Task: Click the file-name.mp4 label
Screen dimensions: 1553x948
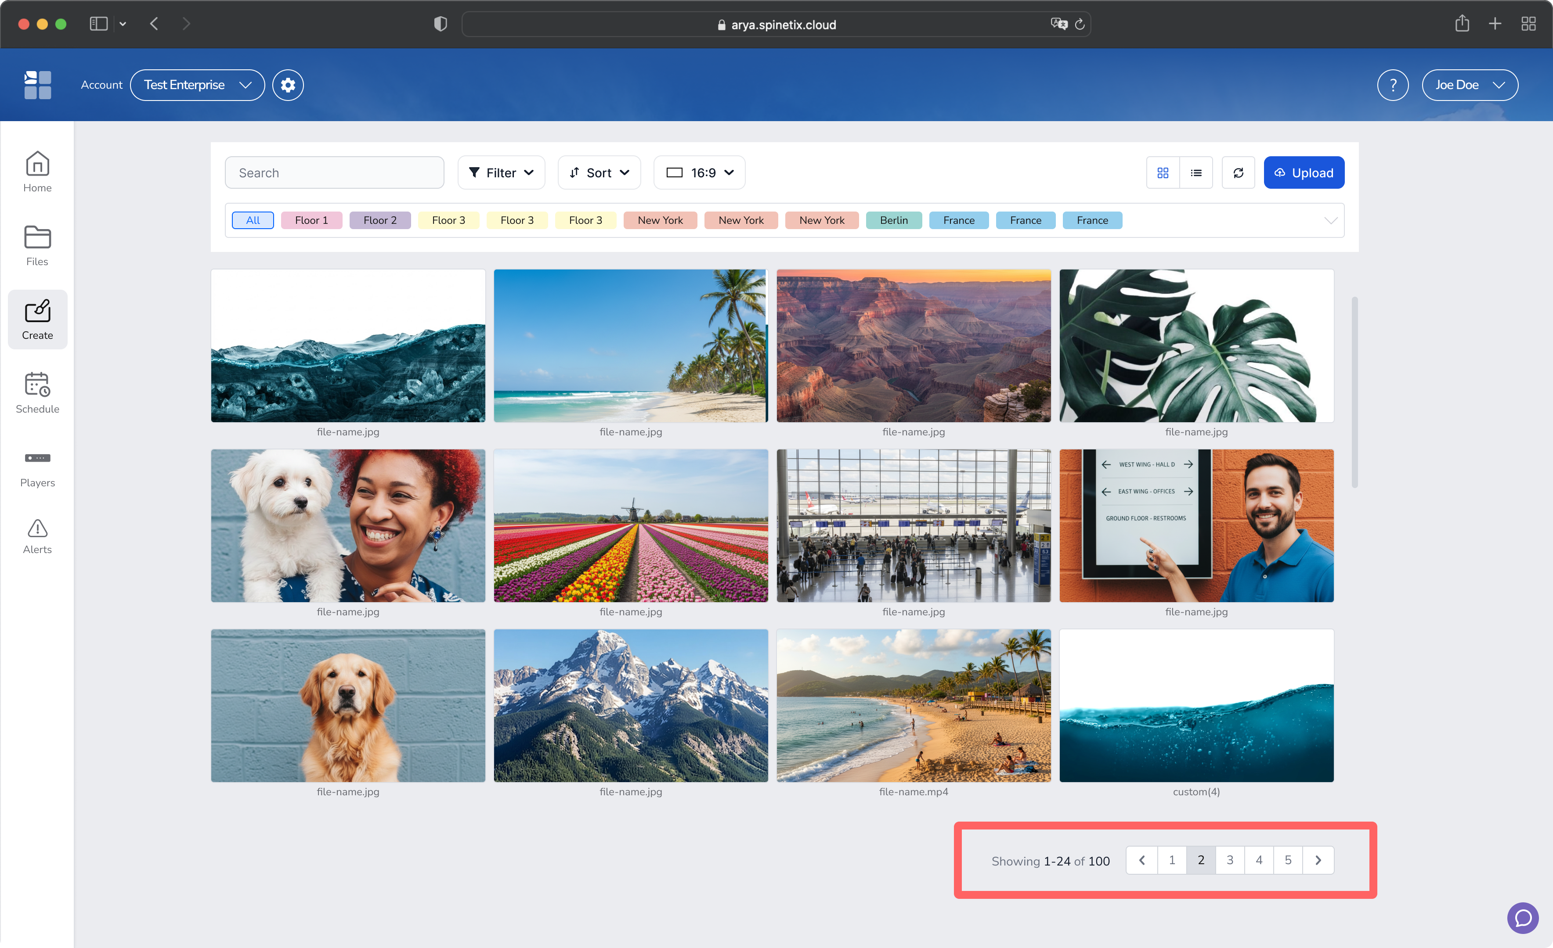Action: [913, 792]
